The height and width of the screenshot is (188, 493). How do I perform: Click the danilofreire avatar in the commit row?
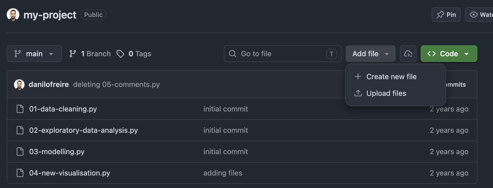[19, 85]
